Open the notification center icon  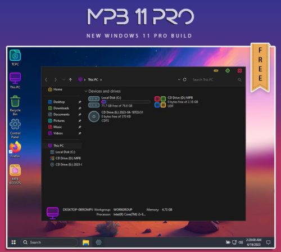268,242
